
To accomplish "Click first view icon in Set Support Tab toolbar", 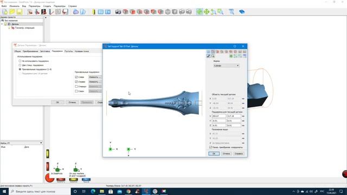I will [x=208, y=52].
